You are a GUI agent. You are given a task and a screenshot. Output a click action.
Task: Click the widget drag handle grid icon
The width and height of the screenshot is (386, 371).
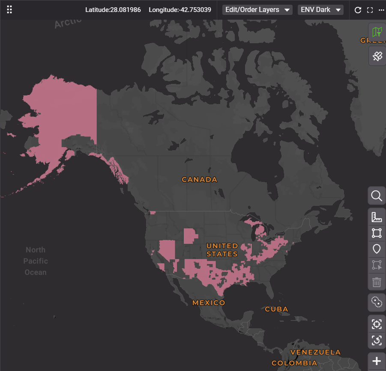[9, 10]
